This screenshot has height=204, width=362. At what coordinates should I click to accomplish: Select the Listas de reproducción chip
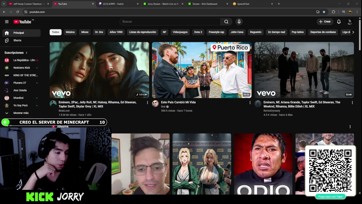click(143, 32)
